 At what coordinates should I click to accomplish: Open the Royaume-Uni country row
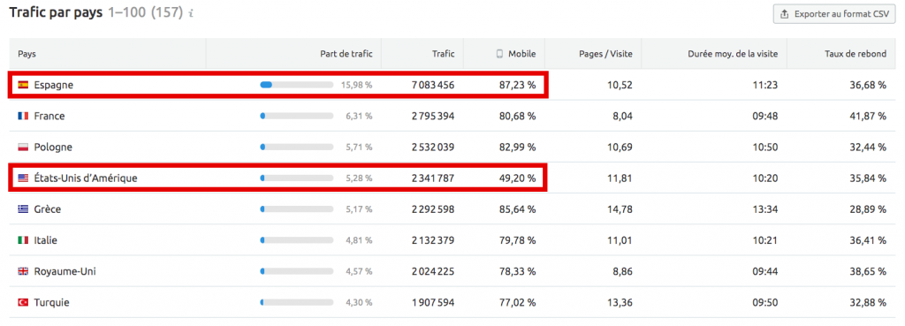[x=452, y=271]
